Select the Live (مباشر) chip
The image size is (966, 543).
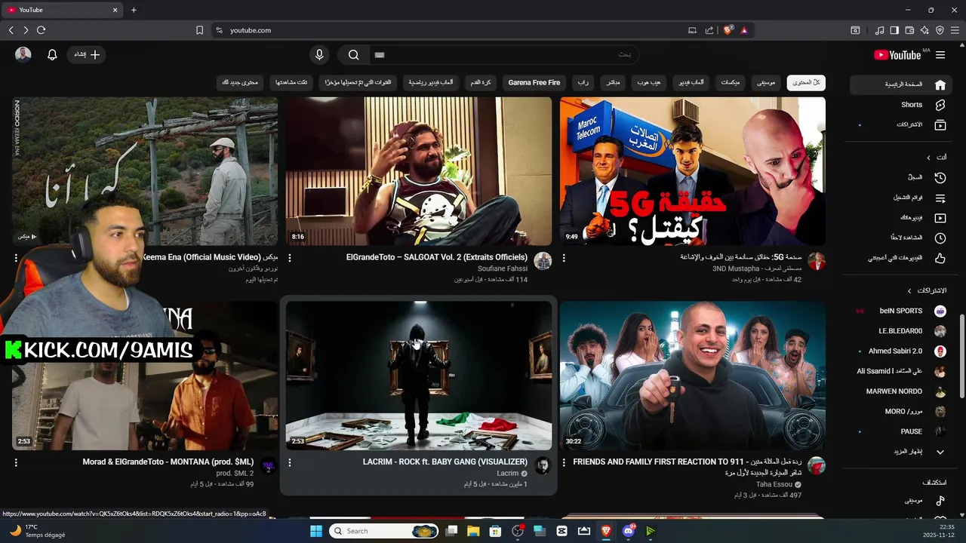pos(614,82)
